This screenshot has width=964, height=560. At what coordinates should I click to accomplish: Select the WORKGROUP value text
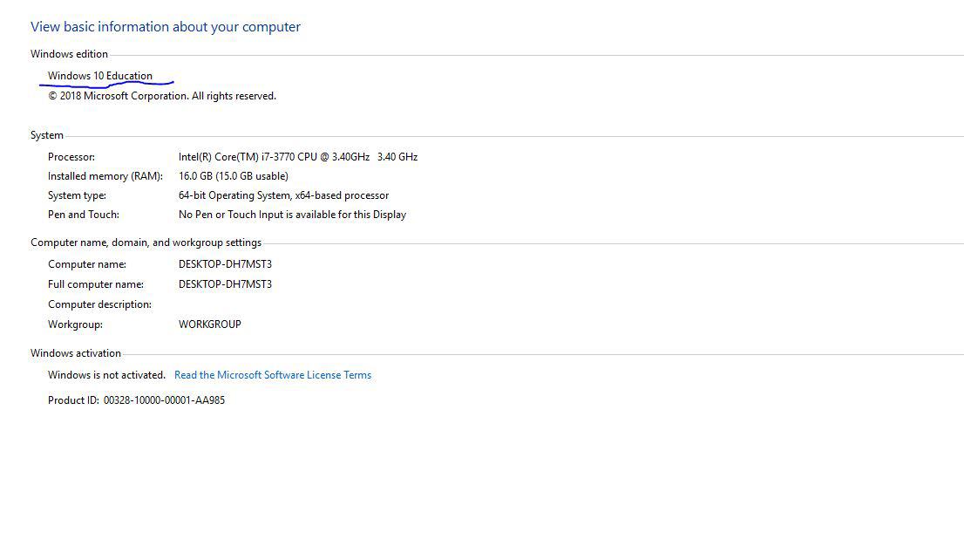209,324
